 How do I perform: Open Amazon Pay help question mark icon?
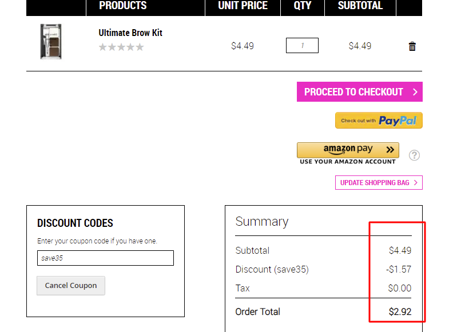pyautogui.click(x=414, y=155)
